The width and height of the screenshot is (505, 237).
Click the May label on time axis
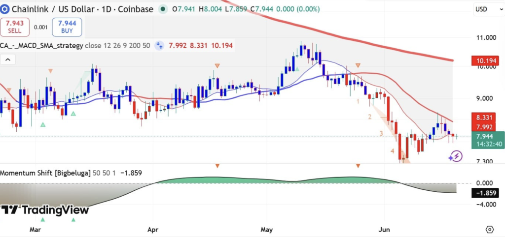coord(267,230)
